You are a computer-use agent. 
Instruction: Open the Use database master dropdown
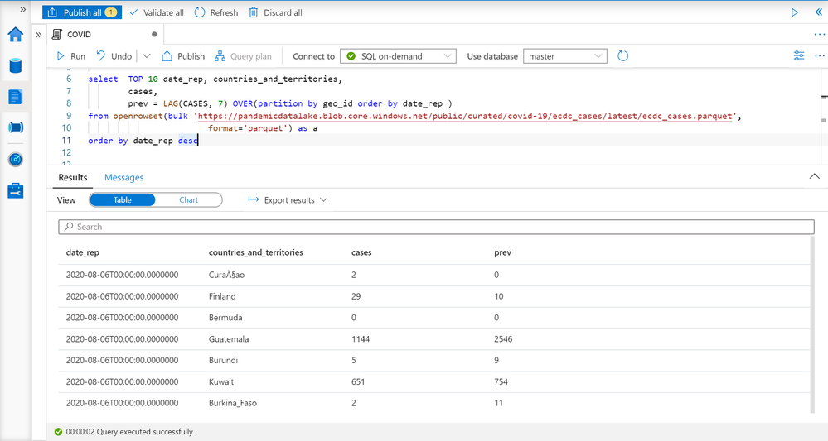[x=565, y=56]
